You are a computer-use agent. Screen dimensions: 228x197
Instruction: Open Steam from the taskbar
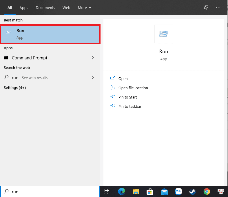pyautogui.click(x=192, y=191)
